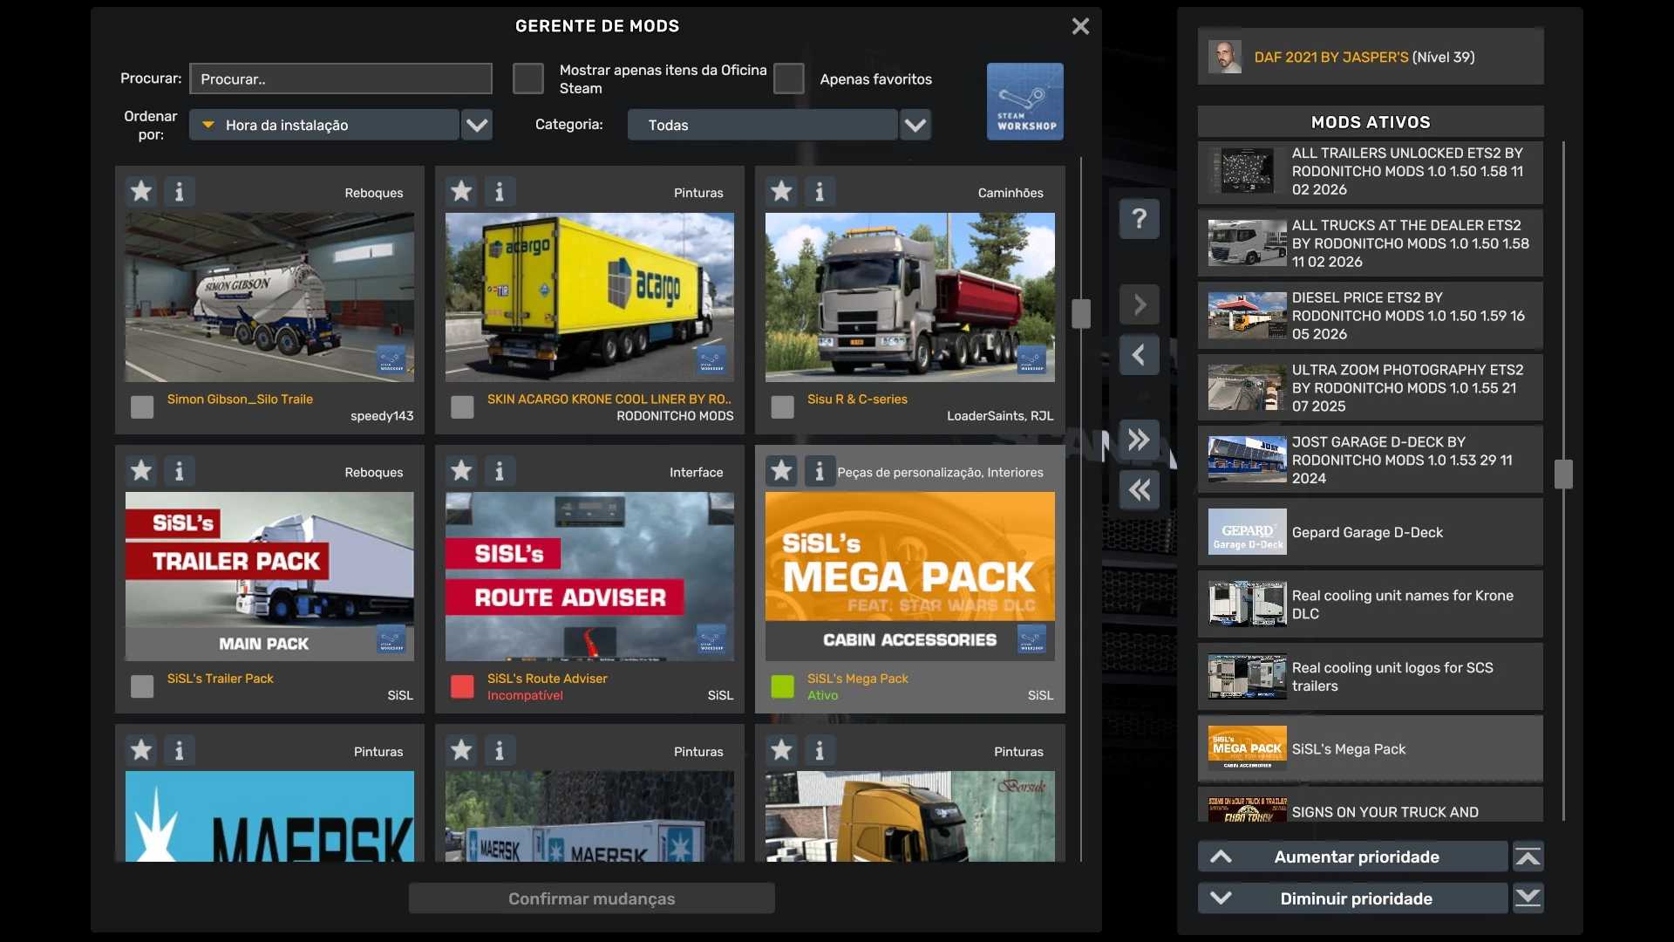Activate all mods with double right arrow
This screenshot has width=1674, height=942.
1140,440
